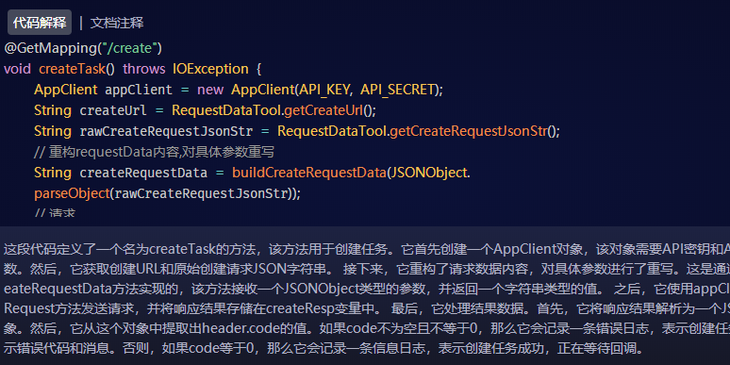This screenshot has width=730, height=365.
Task: Click the getCreateUrl method call
Action: click(324, 110)
